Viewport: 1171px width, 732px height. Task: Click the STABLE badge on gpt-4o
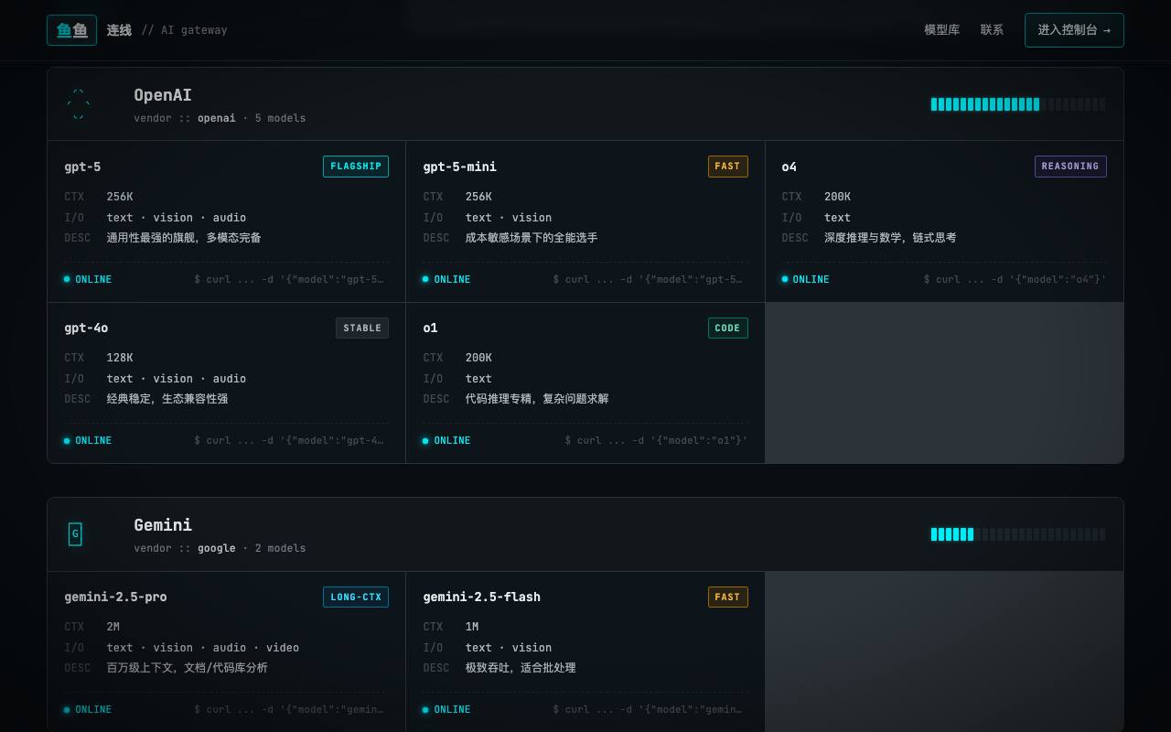(362, 328)
